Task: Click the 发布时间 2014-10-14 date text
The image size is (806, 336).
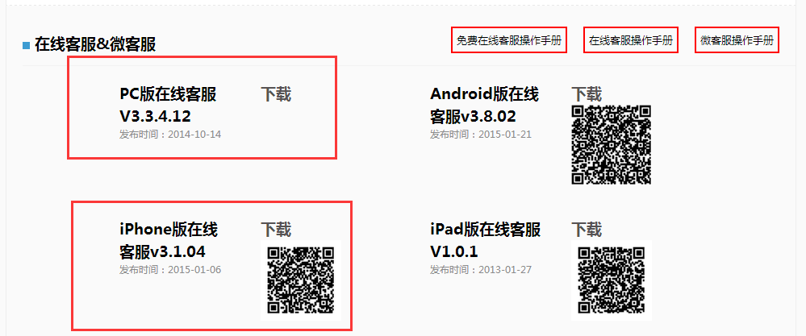Action: pos(170,135)
